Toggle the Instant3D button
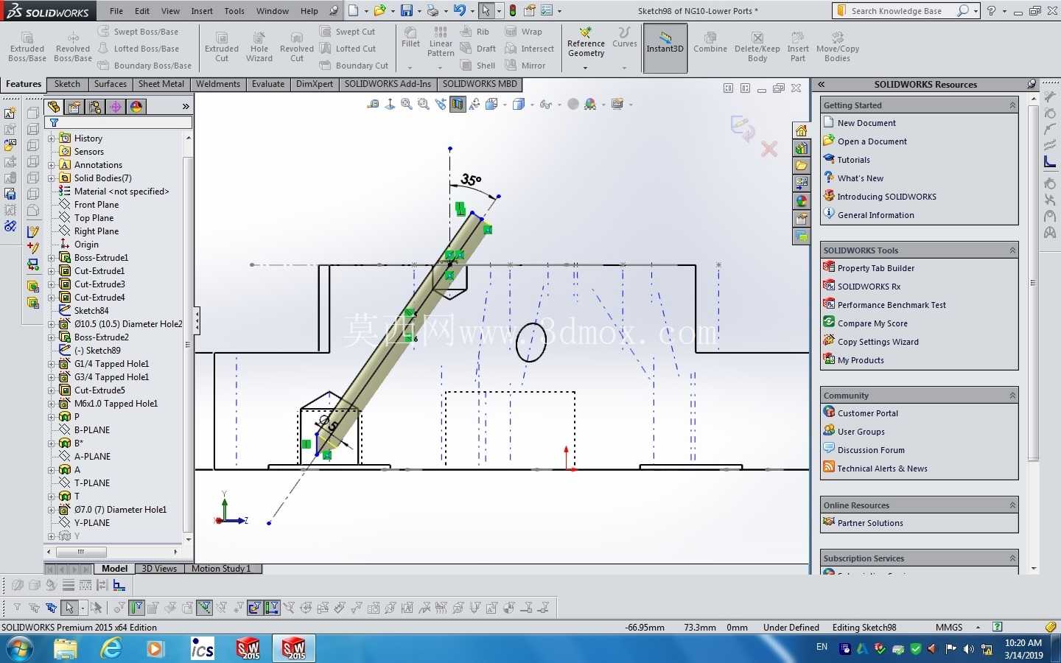The width and height of the screenshot is (1061, 663). [x=665, y=47]
